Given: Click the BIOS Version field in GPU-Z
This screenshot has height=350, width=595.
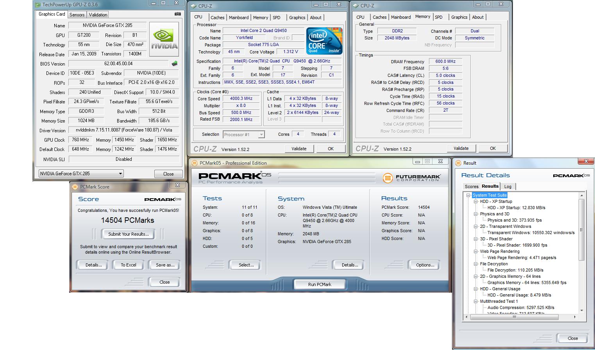Looking at the screenshot, I should click(119, 64).
